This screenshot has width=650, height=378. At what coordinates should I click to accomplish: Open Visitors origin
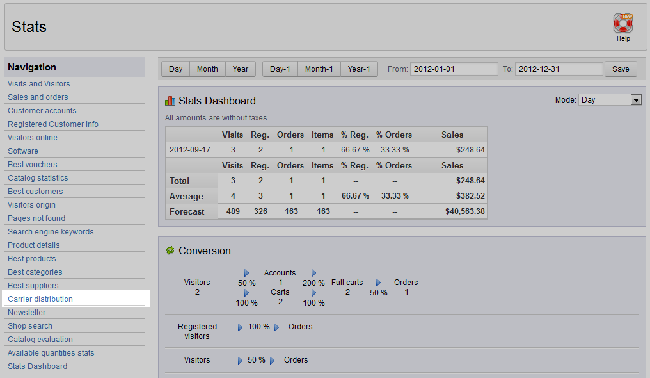click(x=31, y=205)
